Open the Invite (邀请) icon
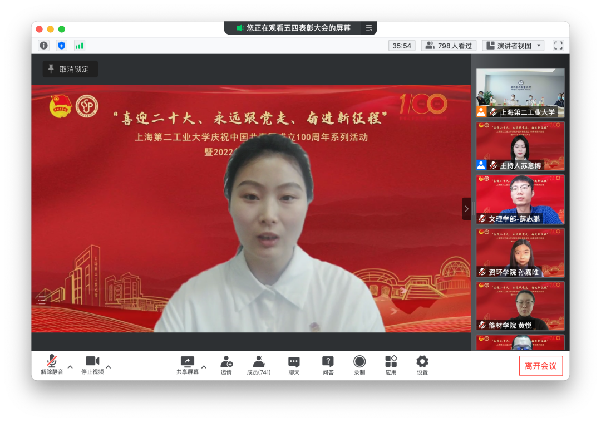This screenshot has height=422, width=601. tap(226, 365)
